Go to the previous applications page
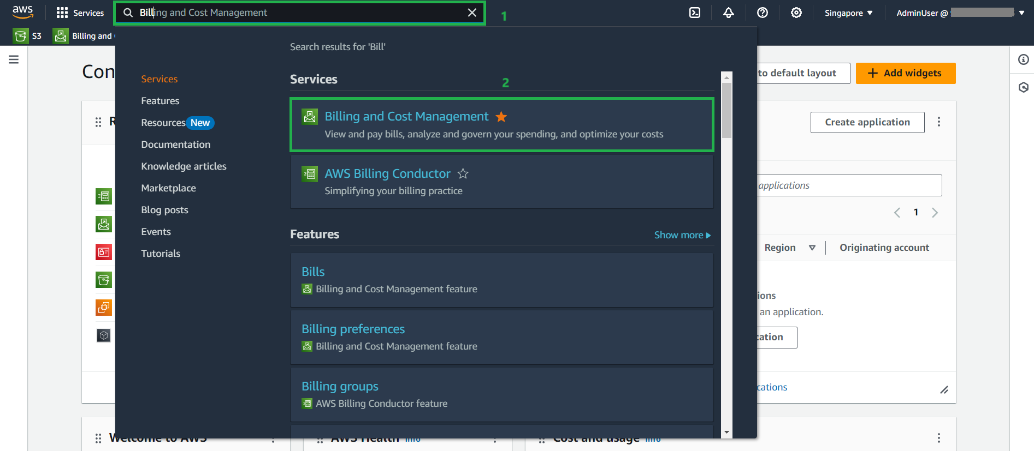Image resolution: width=1034 pixels, height=451 pixels. (897, 213)
